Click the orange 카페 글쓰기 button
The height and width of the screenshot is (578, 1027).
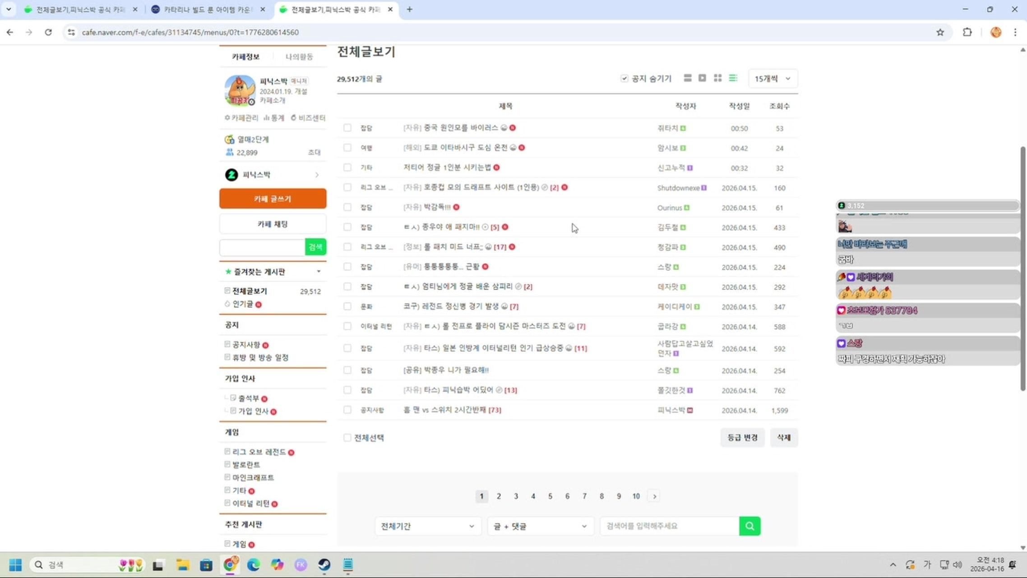coord(273,199)
